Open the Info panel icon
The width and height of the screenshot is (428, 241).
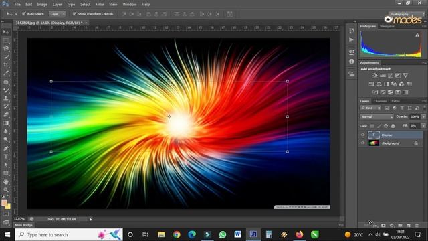pos(352,62)
